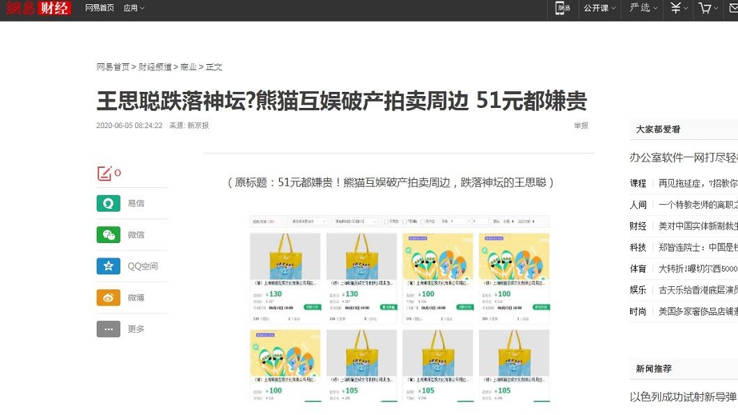This screenshot has height=415, width=738.
Task: Go to 商业 in breadcrumb
Action: click(188, 67)
